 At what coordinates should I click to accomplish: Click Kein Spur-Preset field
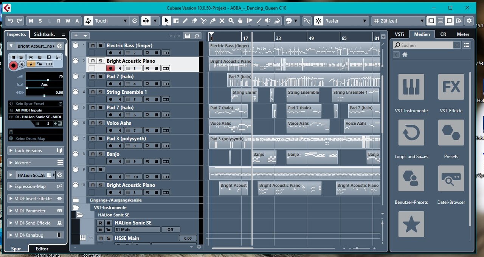click(36, 104)
